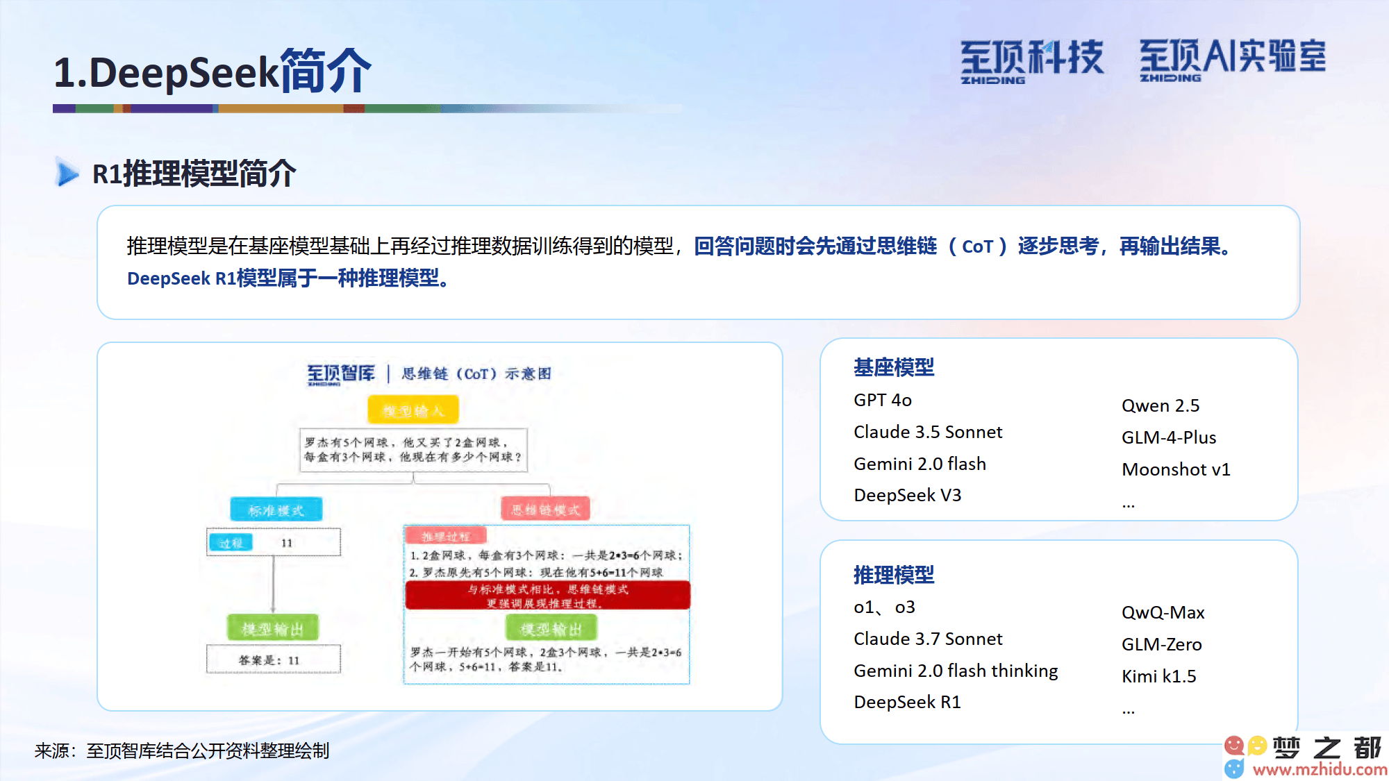This screenshot has height=781, width=1389.
Task: Click o1、o3 entry
Action: pyautogui.click(x=885, y=607)
